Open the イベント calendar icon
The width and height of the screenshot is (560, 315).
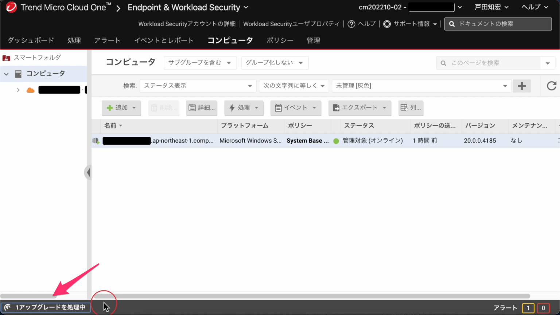tap(278, 108)
